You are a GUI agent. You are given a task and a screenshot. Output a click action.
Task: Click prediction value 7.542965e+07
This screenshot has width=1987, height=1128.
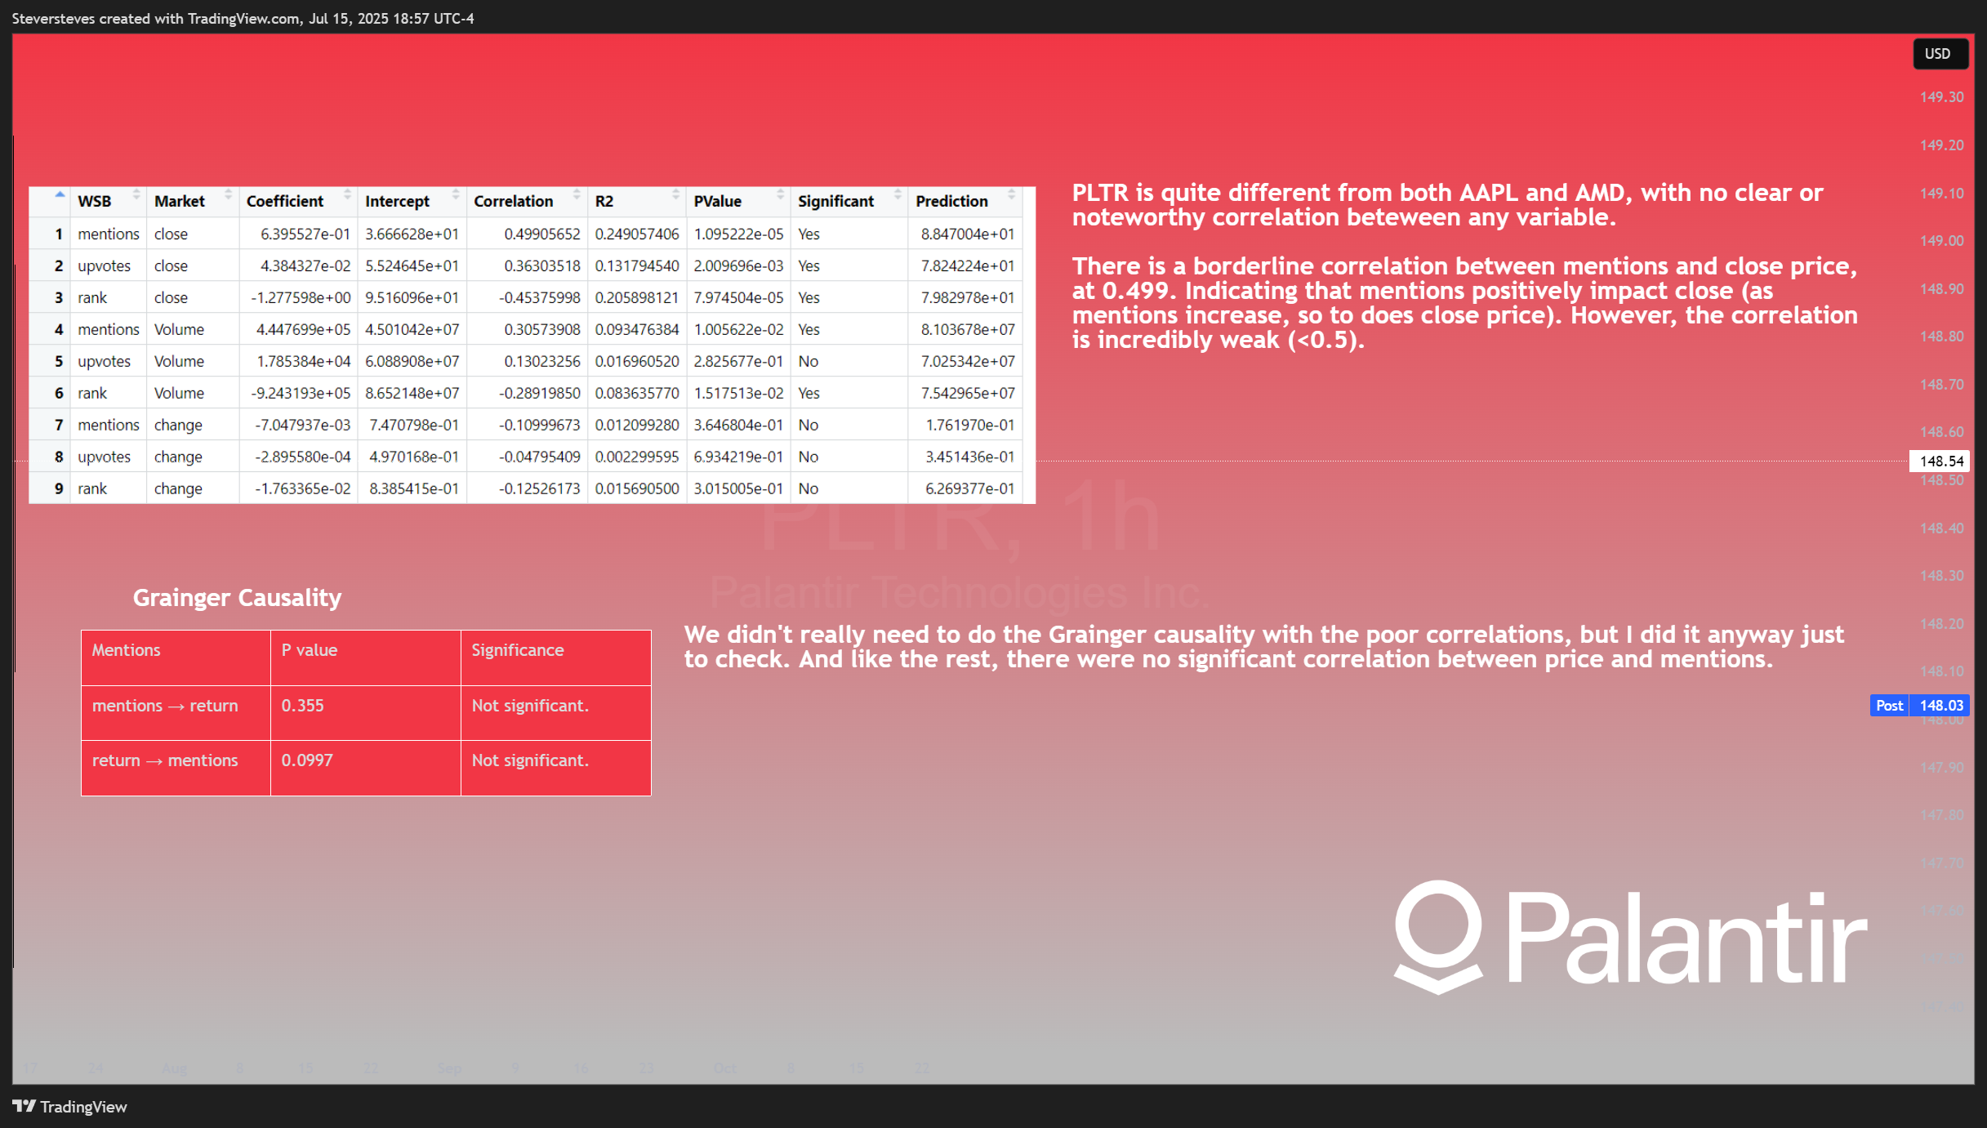(968, 394)
